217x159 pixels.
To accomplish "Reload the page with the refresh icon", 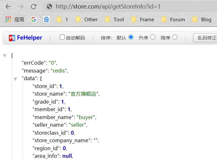I will click(33, 6).
